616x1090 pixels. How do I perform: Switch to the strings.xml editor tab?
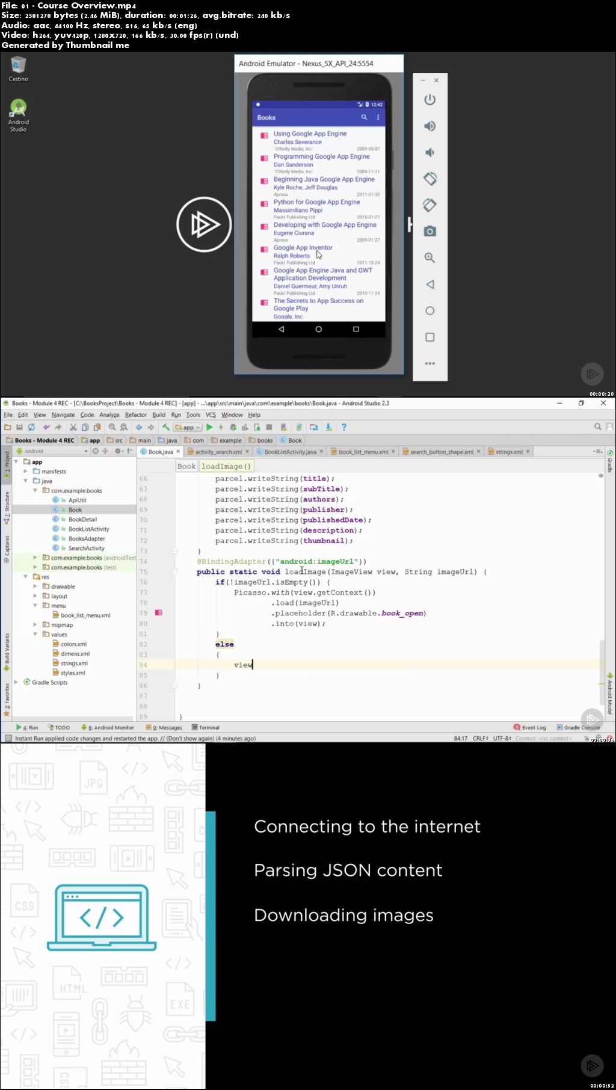pyautogui.click(x=509, y=452)
